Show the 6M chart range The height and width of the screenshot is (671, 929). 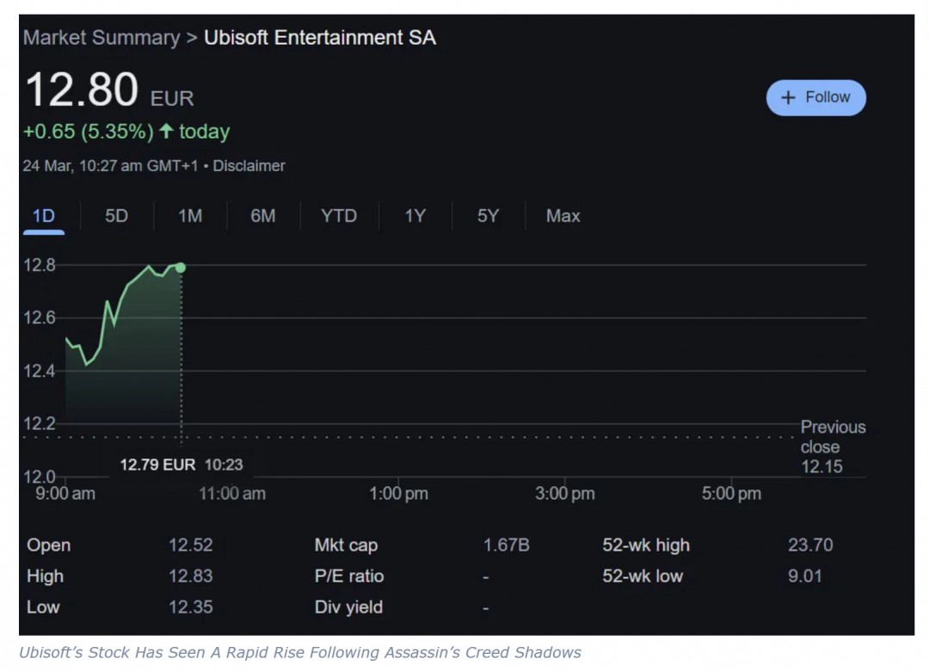[x=263, y=216]
